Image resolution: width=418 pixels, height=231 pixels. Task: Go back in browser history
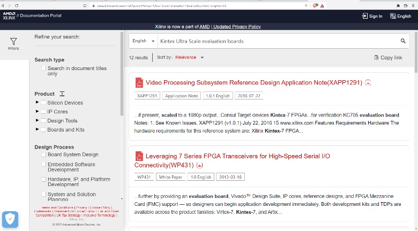coord(3,5)
